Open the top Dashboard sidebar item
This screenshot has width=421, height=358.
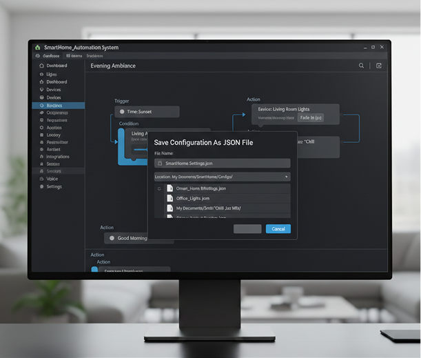coord(58,66)
